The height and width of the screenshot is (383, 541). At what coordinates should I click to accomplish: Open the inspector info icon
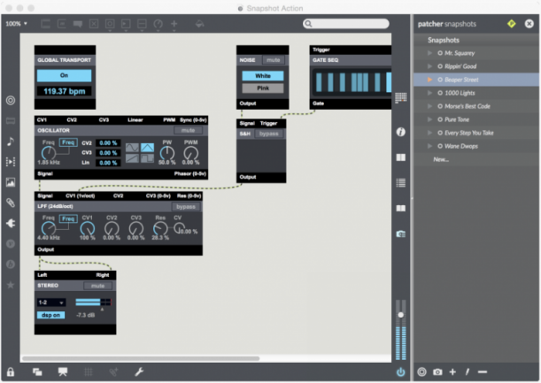[x=400, y=132]
